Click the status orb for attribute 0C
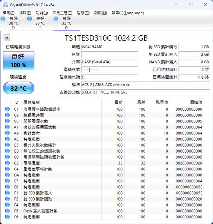 click(7, 121)
